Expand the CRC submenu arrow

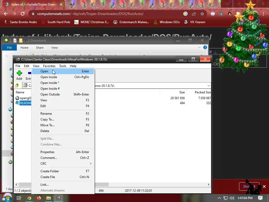(x=91, y=164)
